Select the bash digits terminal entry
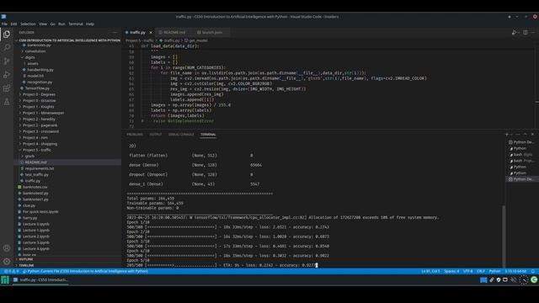The width and height of the screenshot is (539, 303). [521, 155]
